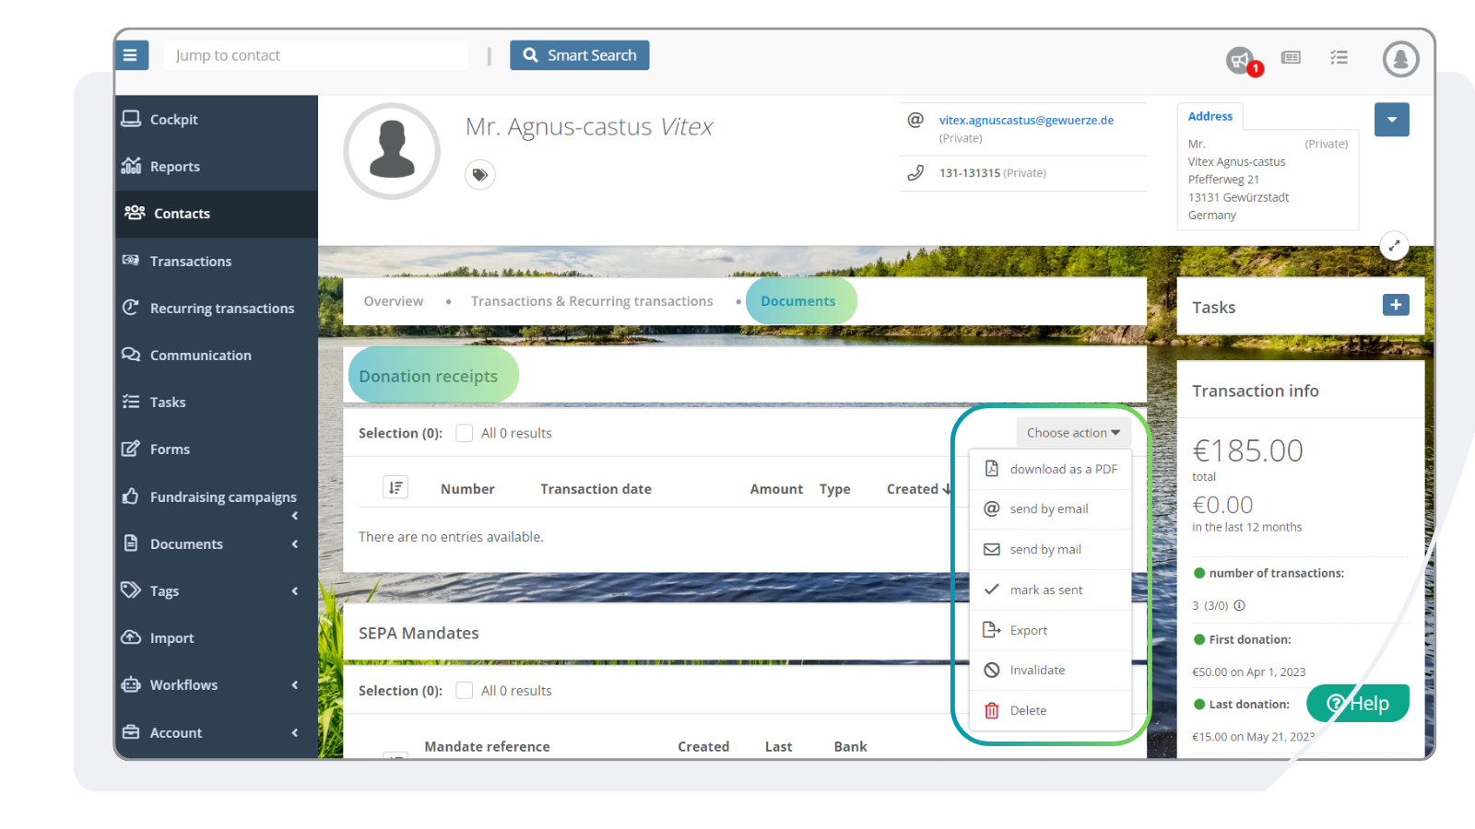1475x829 pixels.
Task: Open notifications via the megaphone icon
Action: click(1238, 57)
